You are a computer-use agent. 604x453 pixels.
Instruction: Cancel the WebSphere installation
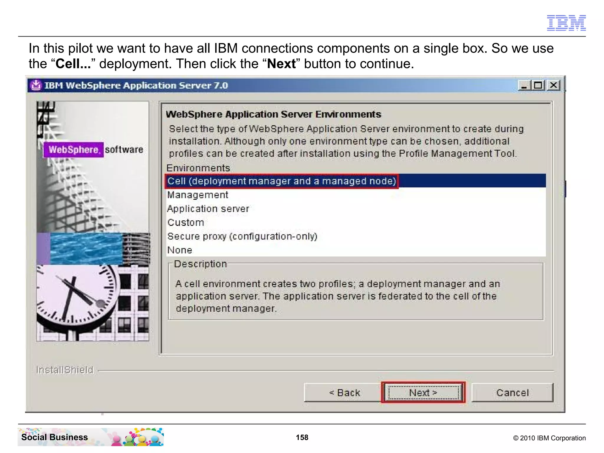coord(513,393)
